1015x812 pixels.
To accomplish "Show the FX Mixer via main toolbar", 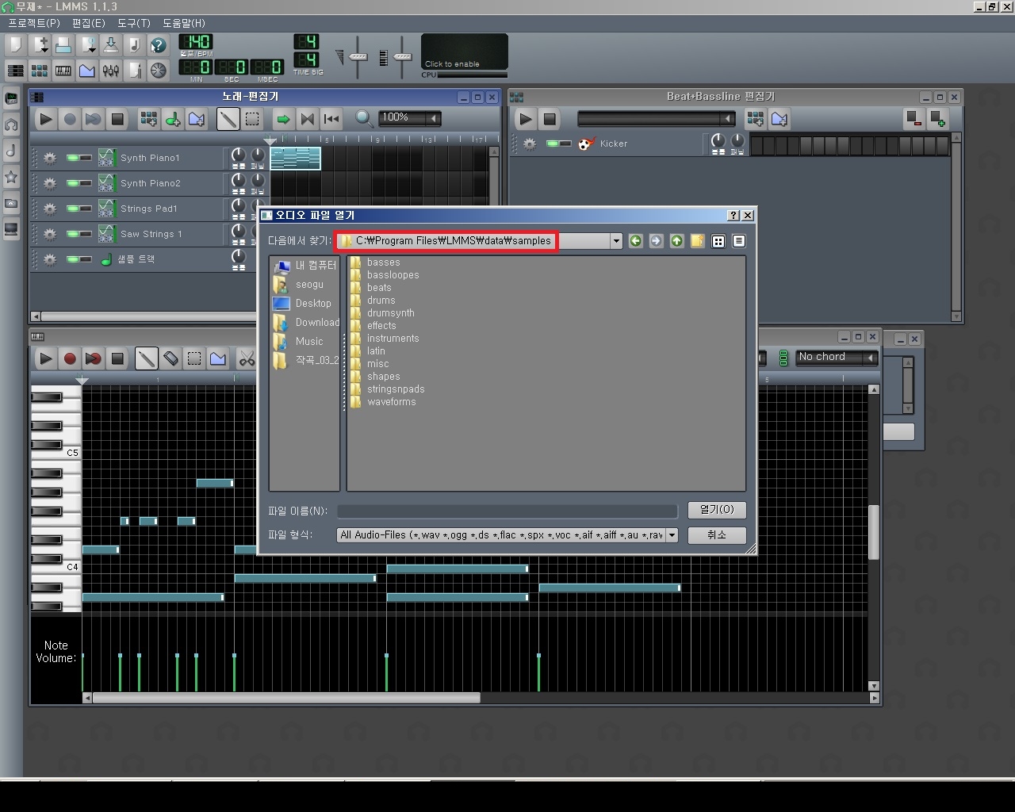I will [x=110, y=71].
